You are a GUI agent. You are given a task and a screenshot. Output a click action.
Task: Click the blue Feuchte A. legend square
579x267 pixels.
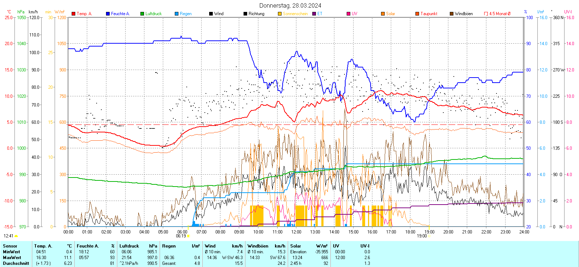tap(108, 14)
